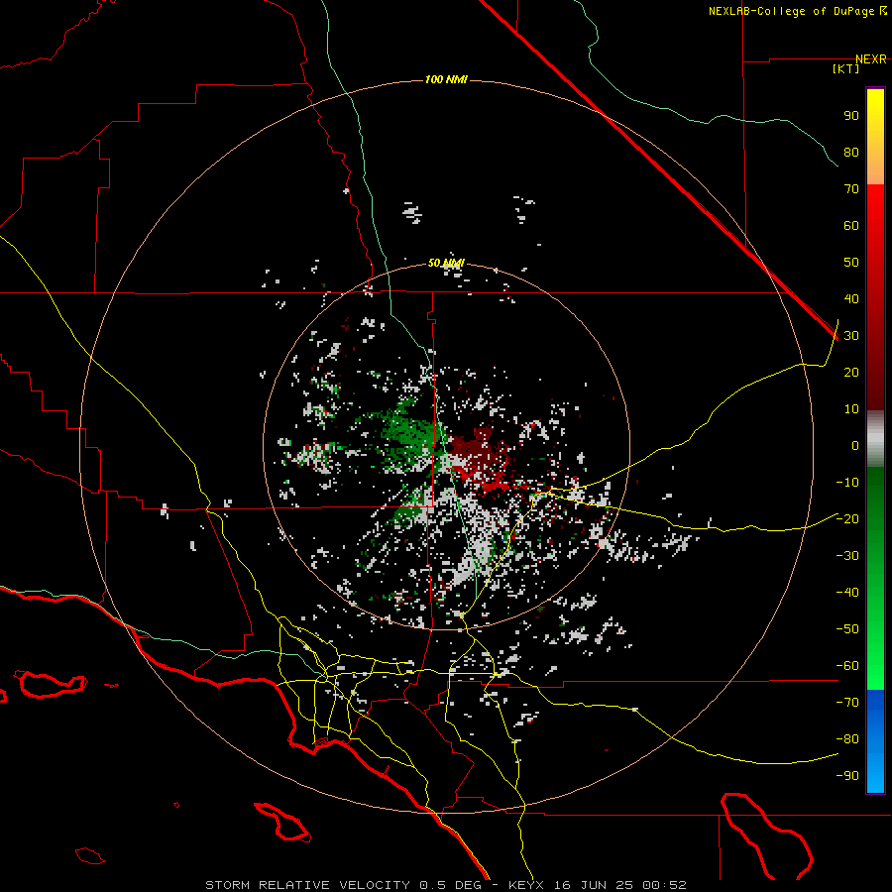Click the -30 value on the velocity scale
The image size is (892, 892).
(847, 556)
